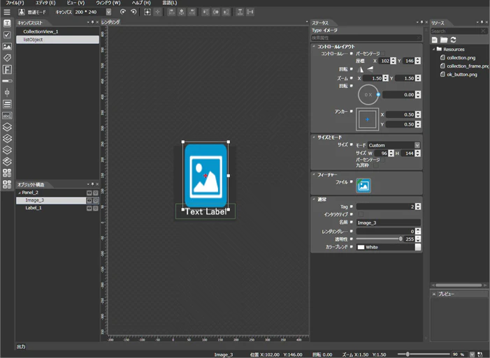Screen dimensions: 490x358
Task: Click the four-corner anchor toolbar icon
Action: pyautogui.click(x=147, y=12)
